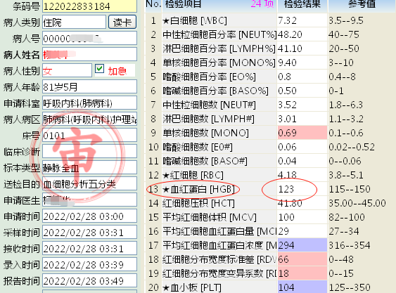Select 单核细胞百分率 [MONO%] row
The width and height of the screenshot is (396, 293).
270,63
